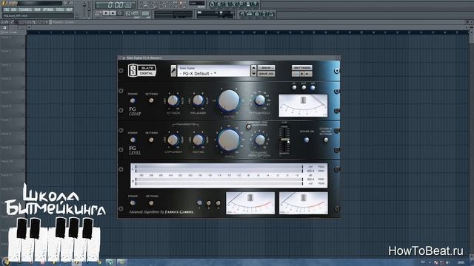Open the CHANNELS menu
The width and height of the screenshot is (474, 266).
click(x=25, y=10)
